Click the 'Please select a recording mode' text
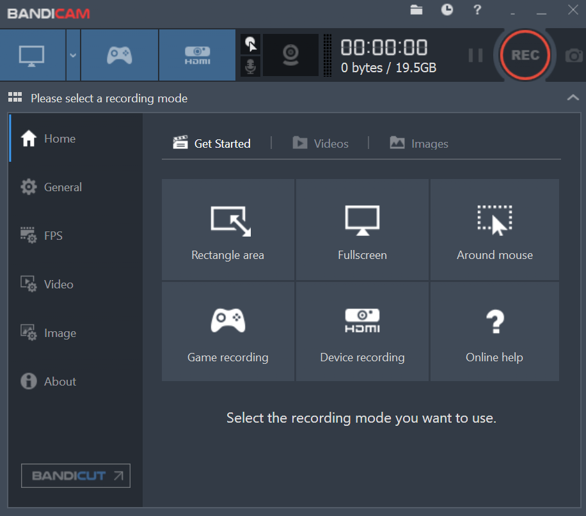The width and height of the screenshot is (586, 516). (x=109, y=98)
